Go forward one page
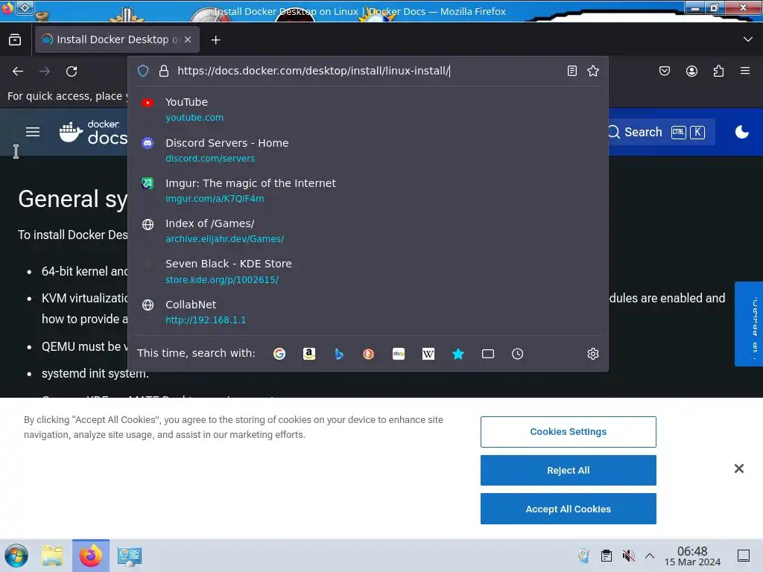The width and height of the screenshot is (763, 572). tap(45, 71)
